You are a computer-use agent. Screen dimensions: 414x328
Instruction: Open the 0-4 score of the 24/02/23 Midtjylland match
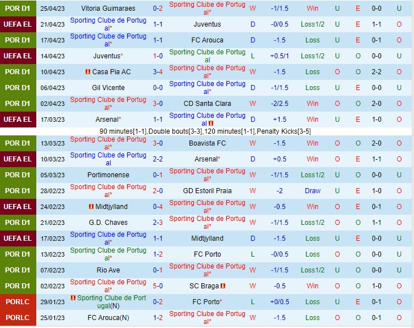pyautogui.click(x=158, y=206)
